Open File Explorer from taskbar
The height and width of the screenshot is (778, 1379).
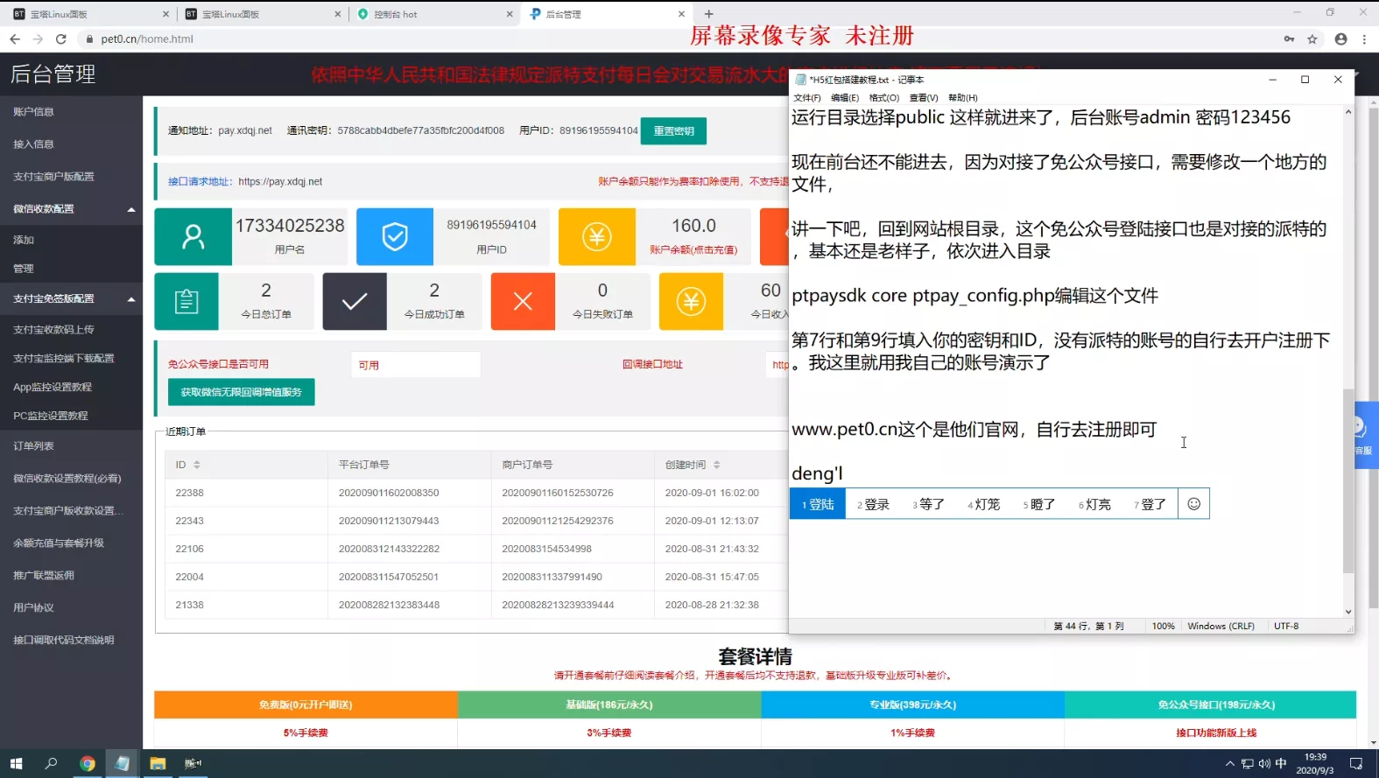point(158,763)
